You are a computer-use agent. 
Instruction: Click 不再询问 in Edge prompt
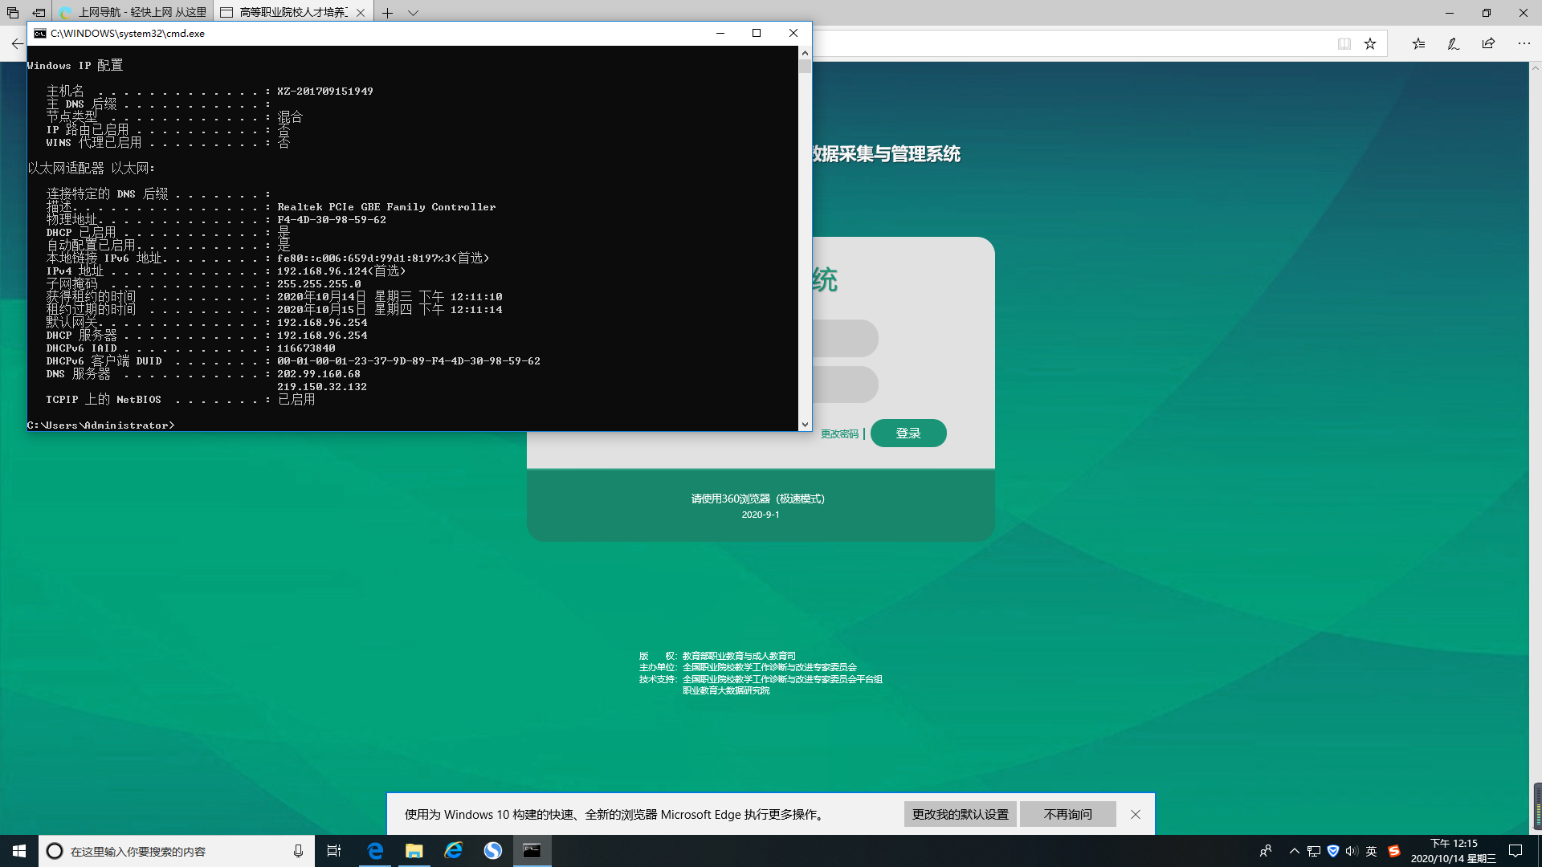[1067, 814]
